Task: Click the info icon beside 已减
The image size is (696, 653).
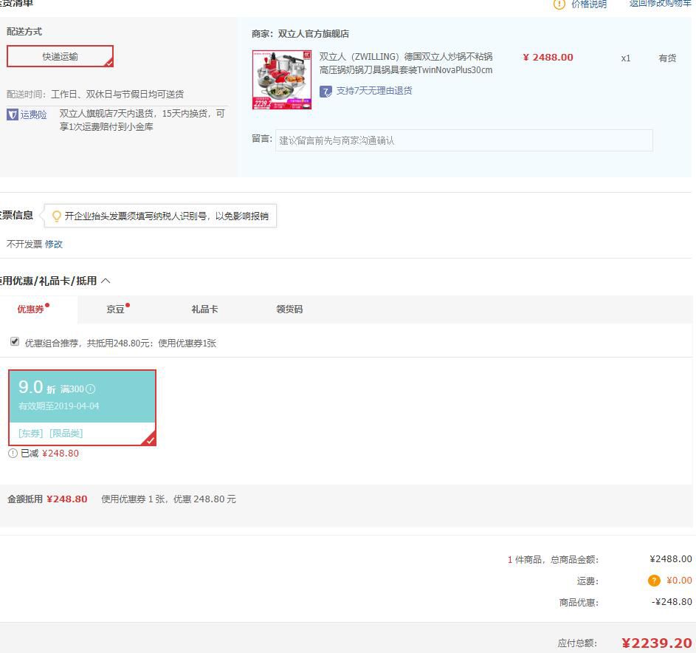Action: coord(13,453)
